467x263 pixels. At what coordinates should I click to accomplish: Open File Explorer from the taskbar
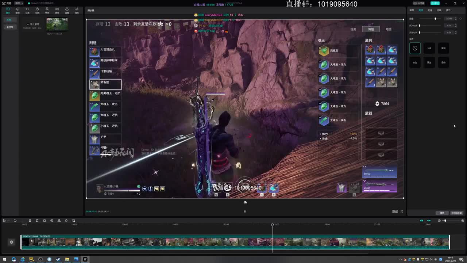[67, 259]
